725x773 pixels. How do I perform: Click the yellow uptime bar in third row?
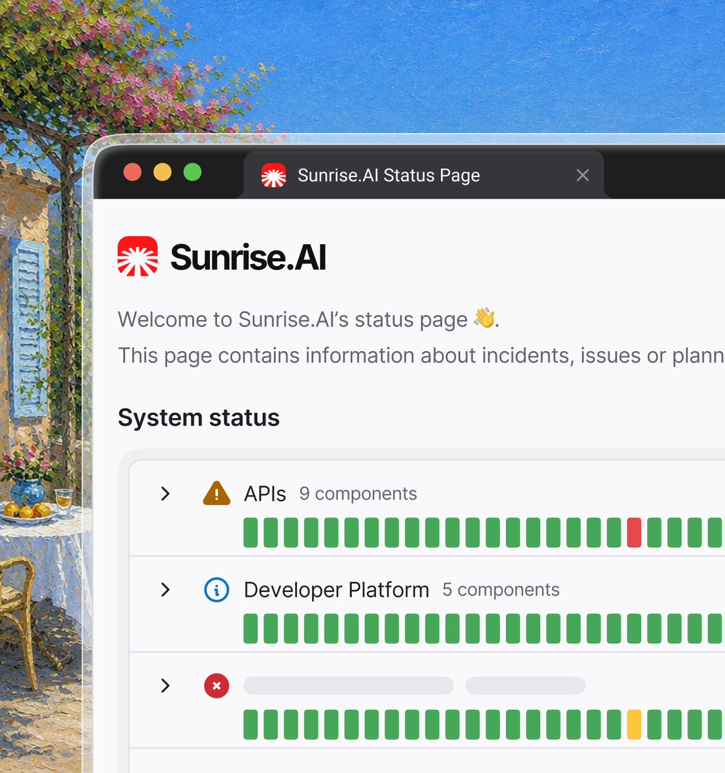(634, 724)
